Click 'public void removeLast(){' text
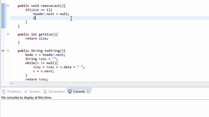 coord(41,6)
